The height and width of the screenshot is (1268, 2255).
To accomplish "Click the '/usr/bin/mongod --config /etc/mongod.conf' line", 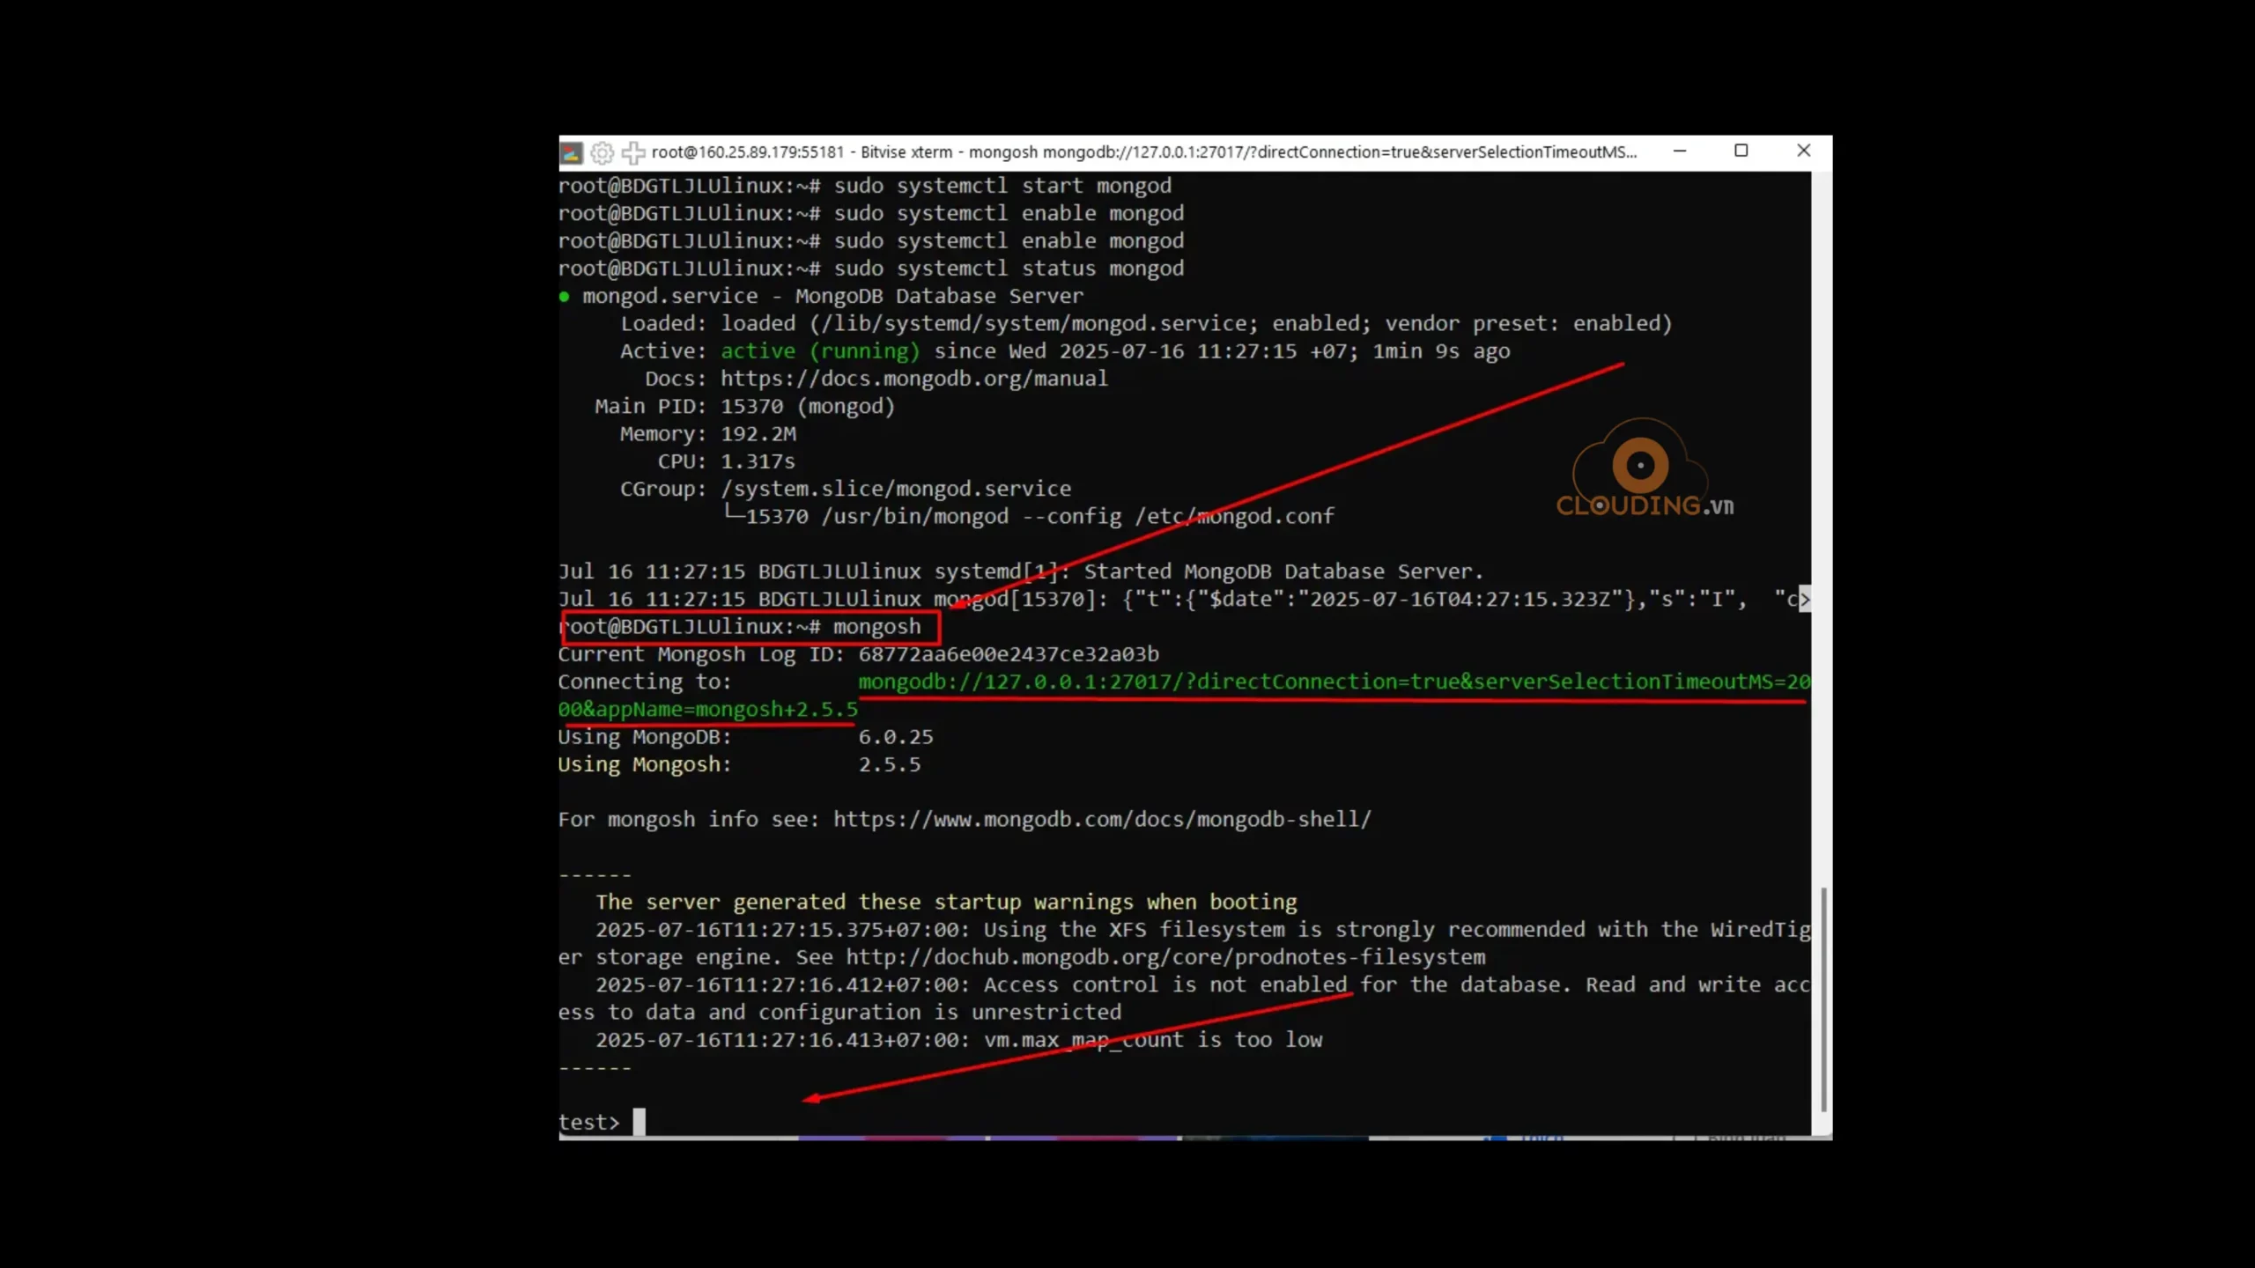I will pos(1029,517).
